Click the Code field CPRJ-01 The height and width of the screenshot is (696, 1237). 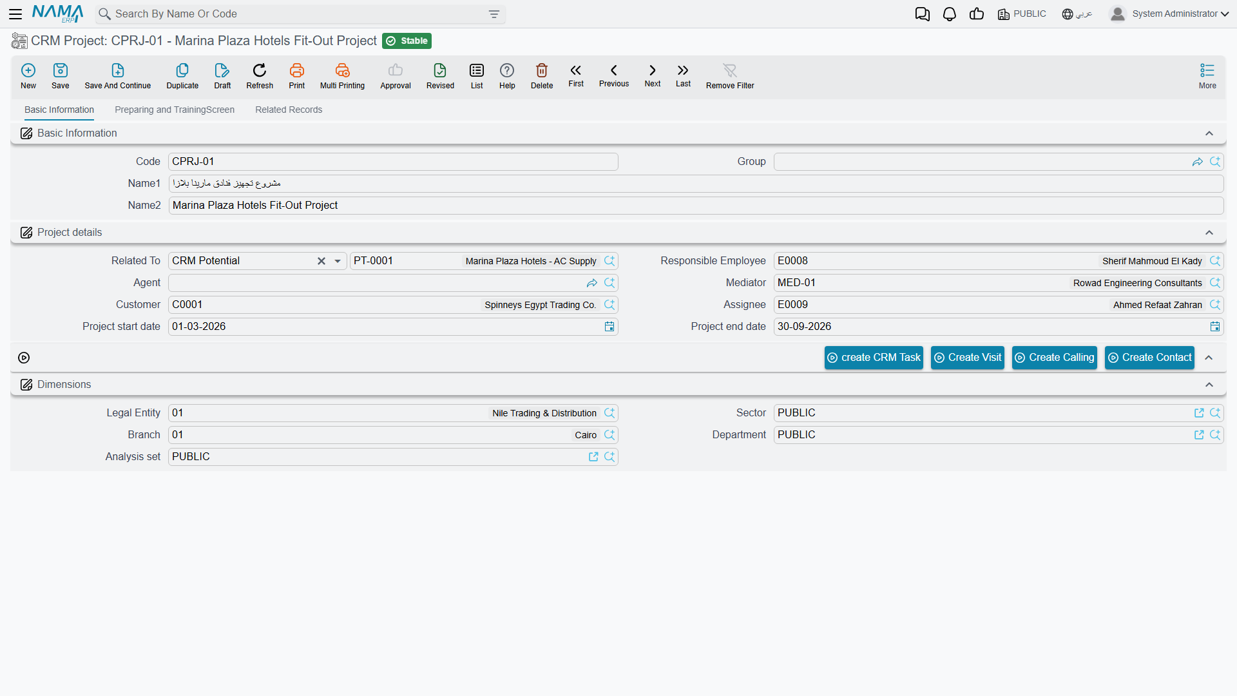393,162
